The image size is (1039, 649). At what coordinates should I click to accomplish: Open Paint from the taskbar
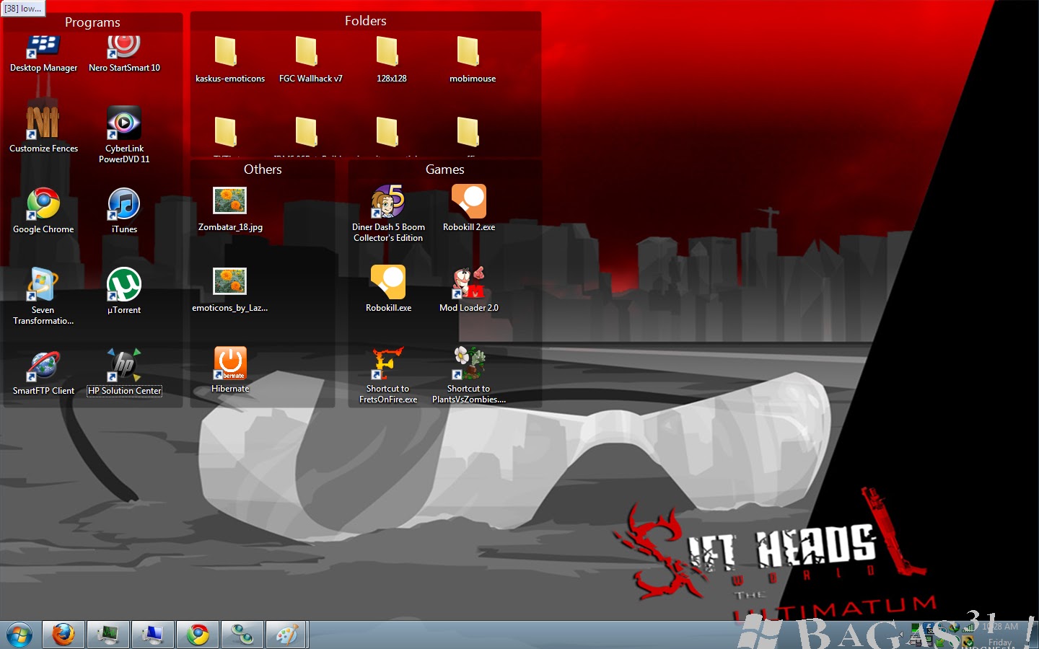coord(287,635)
